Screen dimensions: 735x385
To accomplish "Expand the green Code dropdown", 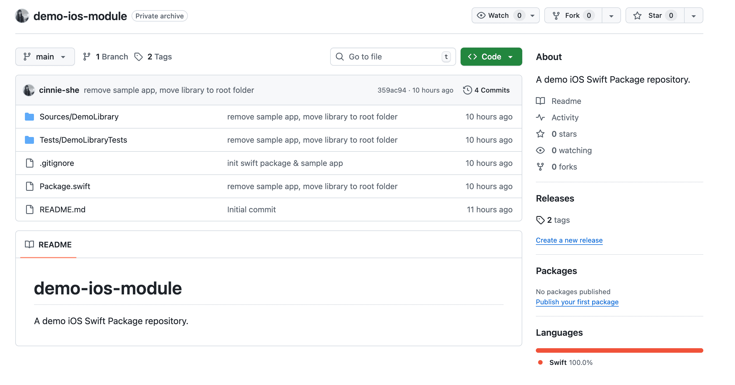I will pos(510,57).
